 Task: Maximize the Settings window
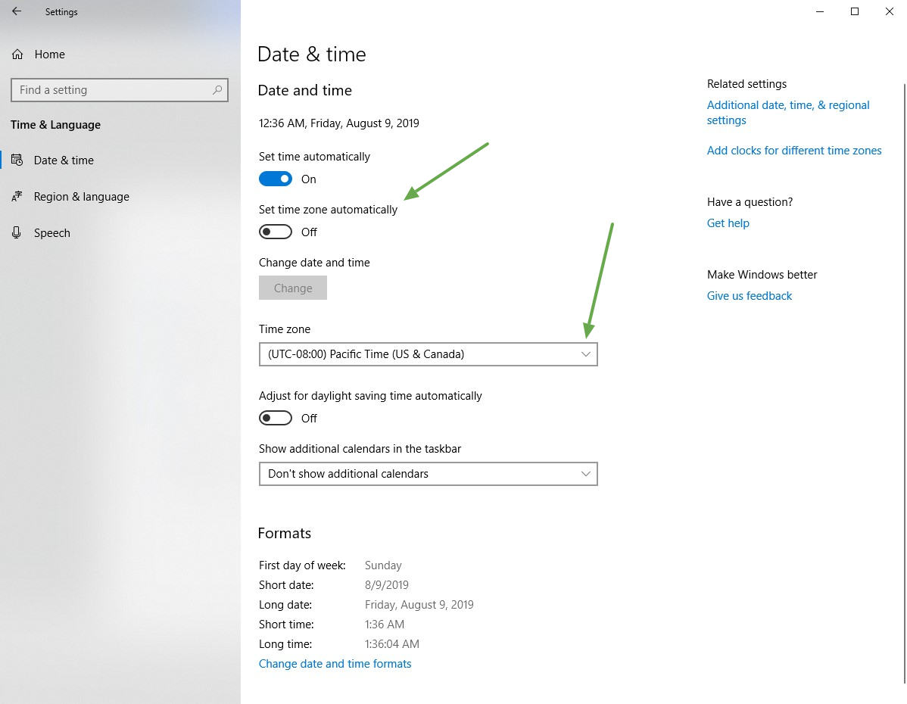[x=855, y=11]
